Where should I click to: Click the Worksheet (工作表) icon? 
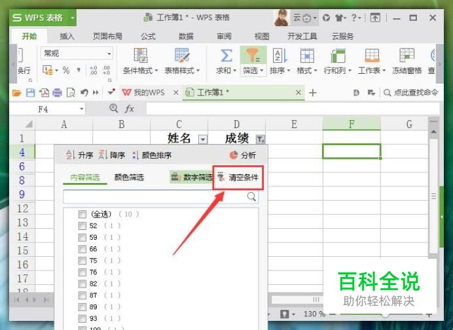[x=372, y=56]
